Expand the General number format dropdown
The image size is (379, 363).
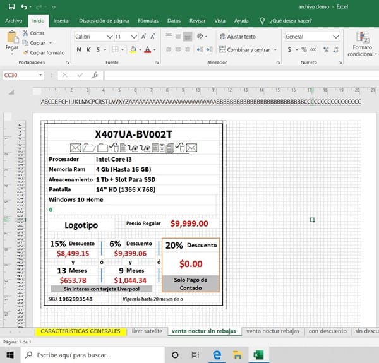tap(335, 37)
